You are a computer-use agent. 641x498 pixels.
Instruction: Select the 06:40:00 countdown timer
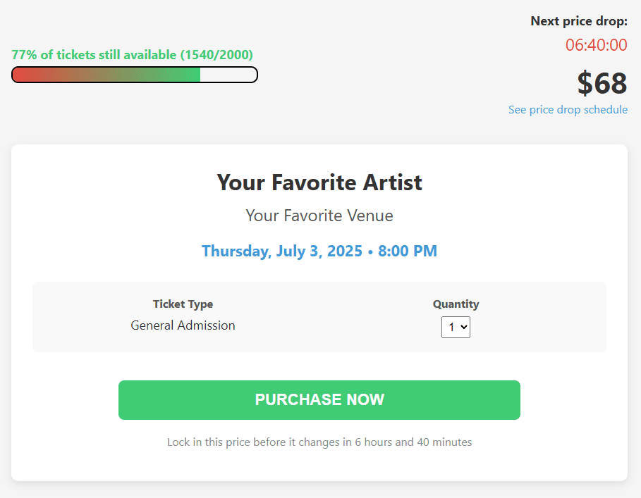[596, 45]
